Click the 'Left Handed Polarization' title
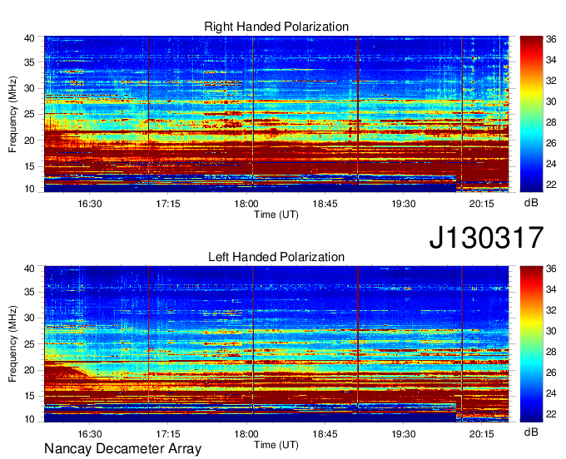The height and width of the screenshot is (459, 566). pyautogui.click(x=276, y=257)
